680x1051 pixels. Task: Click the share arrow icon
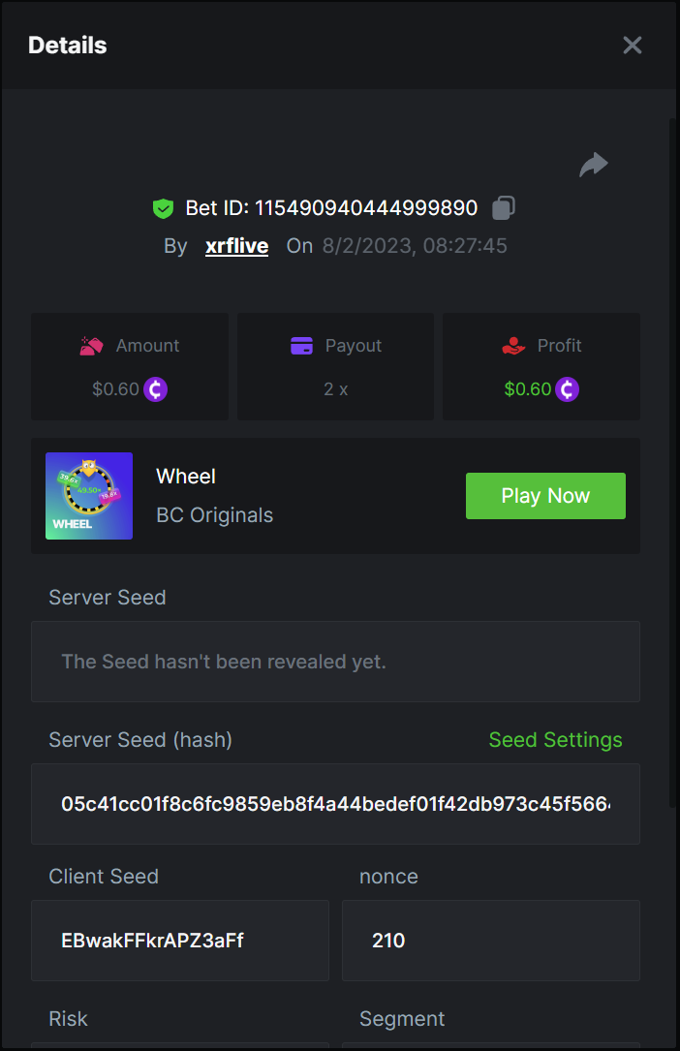pyautogui.click(x=593, y=165)
